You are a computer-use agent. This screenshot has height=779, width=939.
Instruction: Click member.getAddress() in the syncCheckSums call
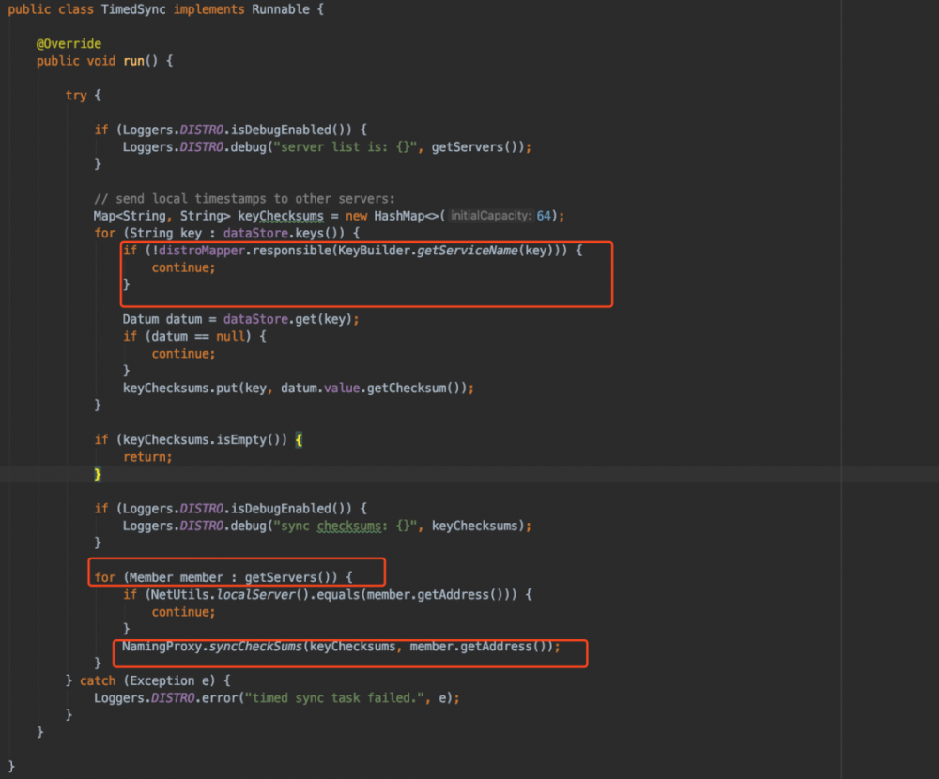click(482, 647)
